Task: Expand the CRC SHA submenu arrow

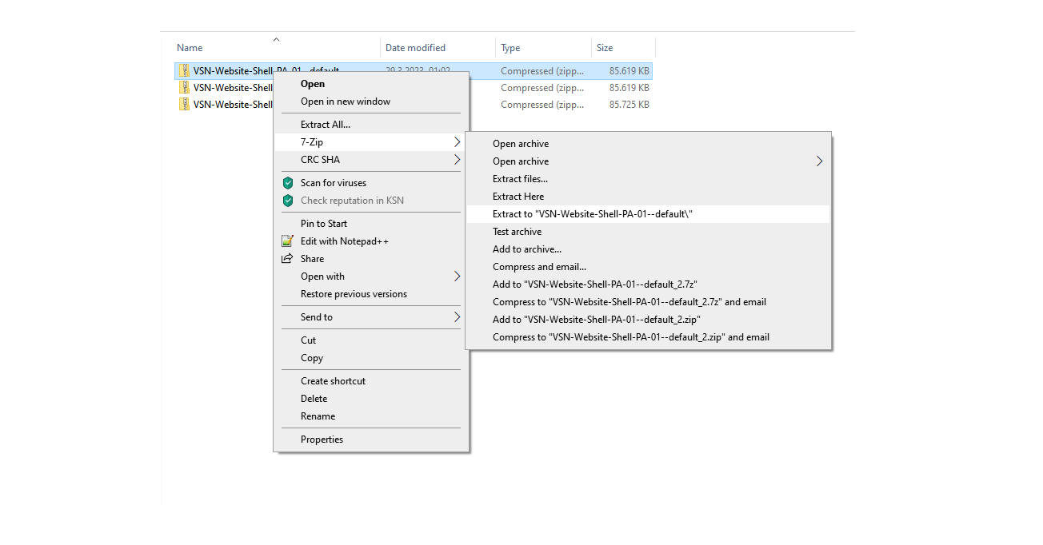Action: pyautogui.click(x=457, y=160)
